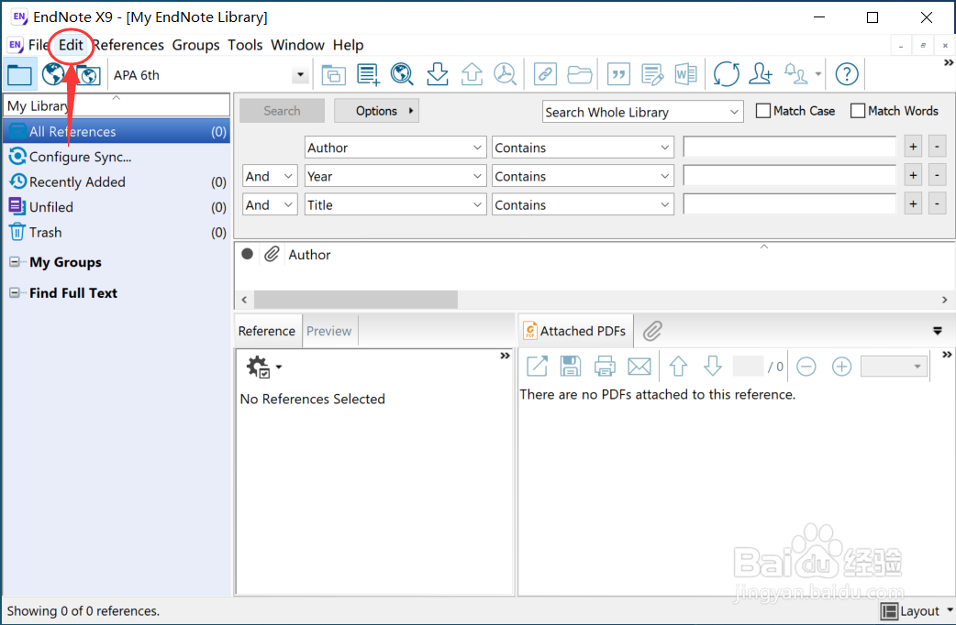Click the Author row search text field
This screenshot has width=956, height=625.
[789, 147]
